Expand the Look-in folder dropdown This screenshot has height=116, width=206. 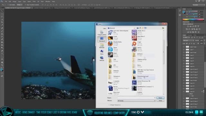(134, 28)
